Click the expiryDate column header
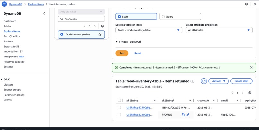The image size is (259, 130). [250, 100]
